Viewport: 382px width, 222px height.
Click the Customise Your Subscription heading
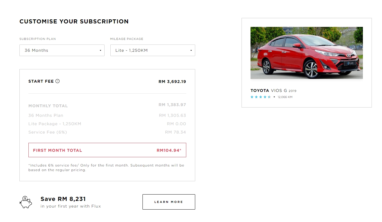74,21
